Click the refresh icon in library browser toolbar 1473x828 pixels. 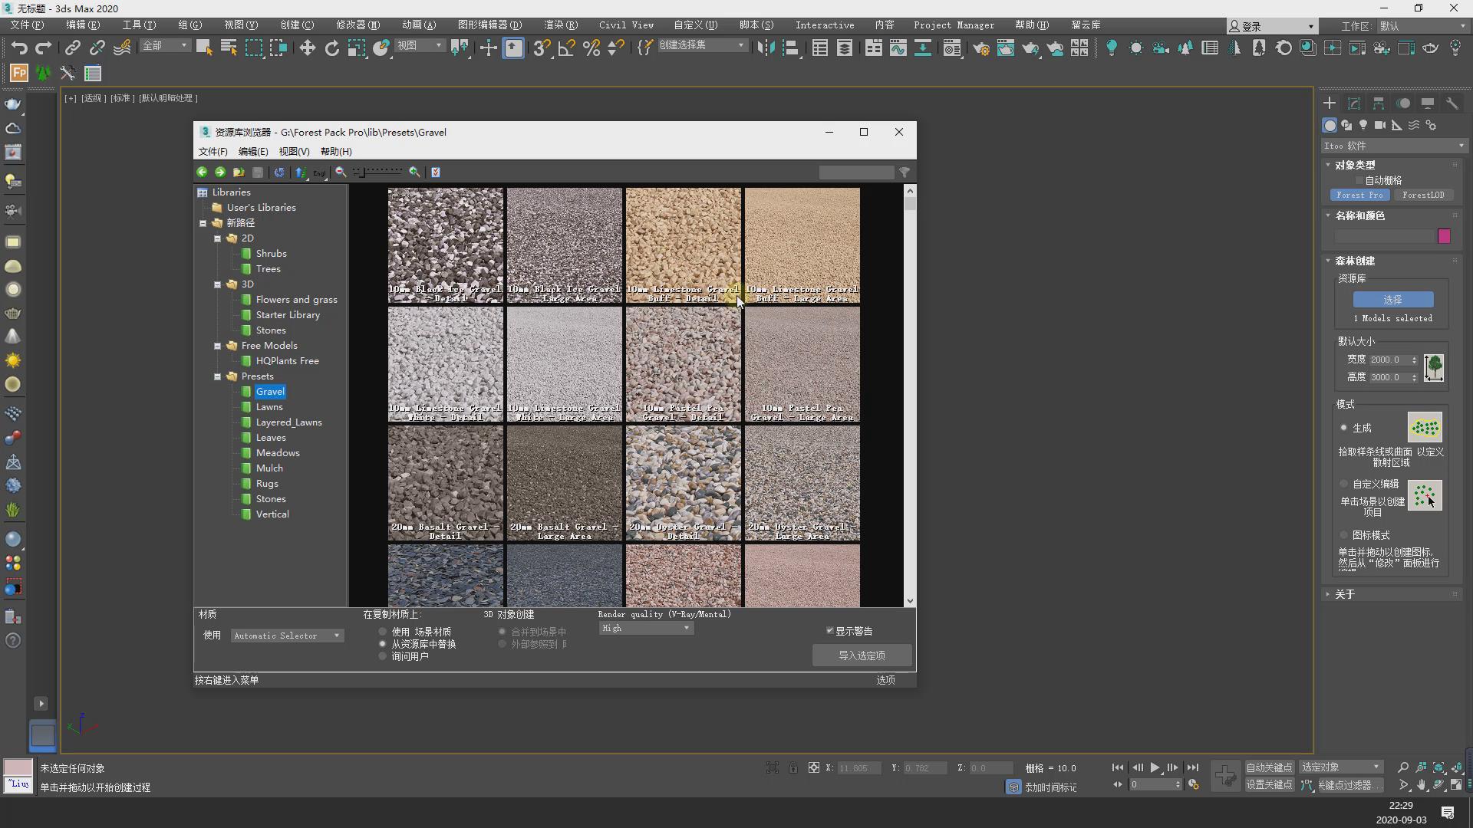coord(279,172)
